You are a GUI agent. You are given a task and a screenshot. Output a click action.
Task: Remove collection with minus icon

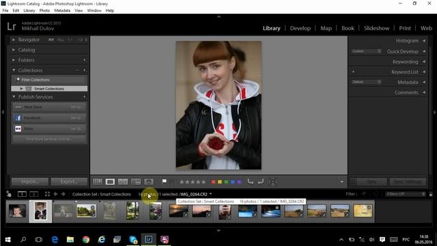(77, 70)
